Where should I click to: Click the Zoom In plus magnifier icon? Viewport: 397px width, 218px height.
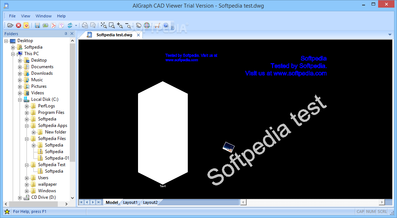(120, 25)
